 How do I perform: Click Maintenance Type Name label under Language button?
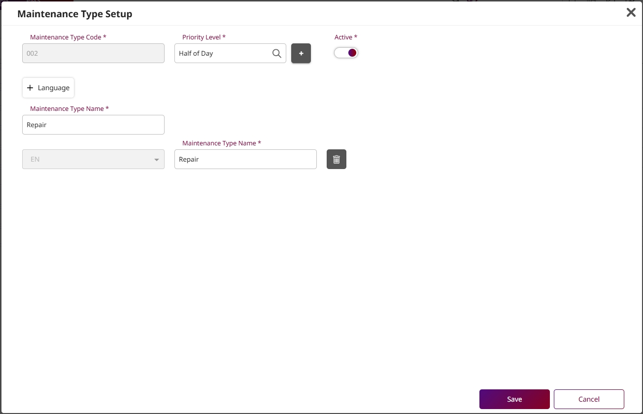click(x=69, y=109)
